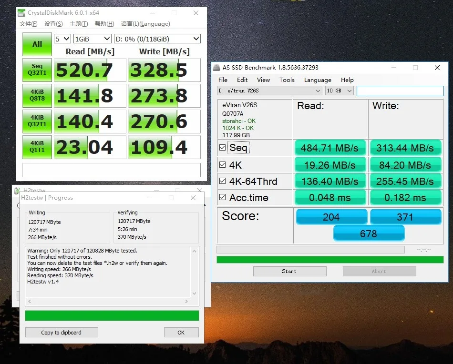
Task: Click the down arrow of the H2testw log scrollbar
Action: click(x=194, y=293)
